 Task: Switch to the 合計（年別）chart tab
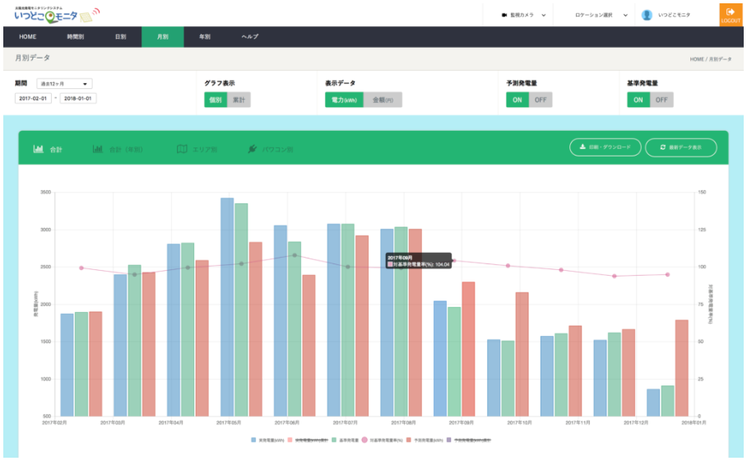tap(118, 149)
